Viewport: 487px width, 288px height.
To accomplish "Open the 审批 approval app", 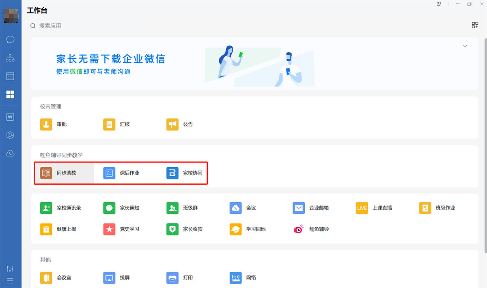I will point(54,124).
